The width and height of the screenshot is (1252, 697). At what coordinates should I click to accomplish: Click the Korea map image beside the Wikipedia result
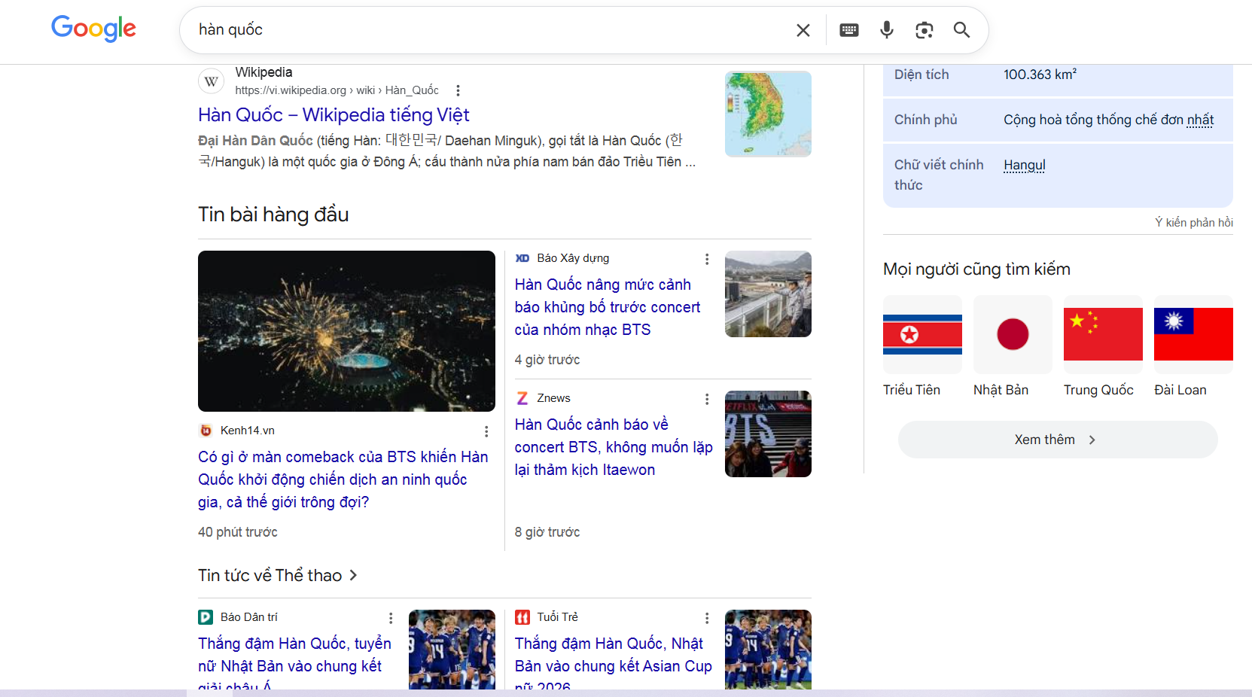pyautogui.click(x=768, y=114)
